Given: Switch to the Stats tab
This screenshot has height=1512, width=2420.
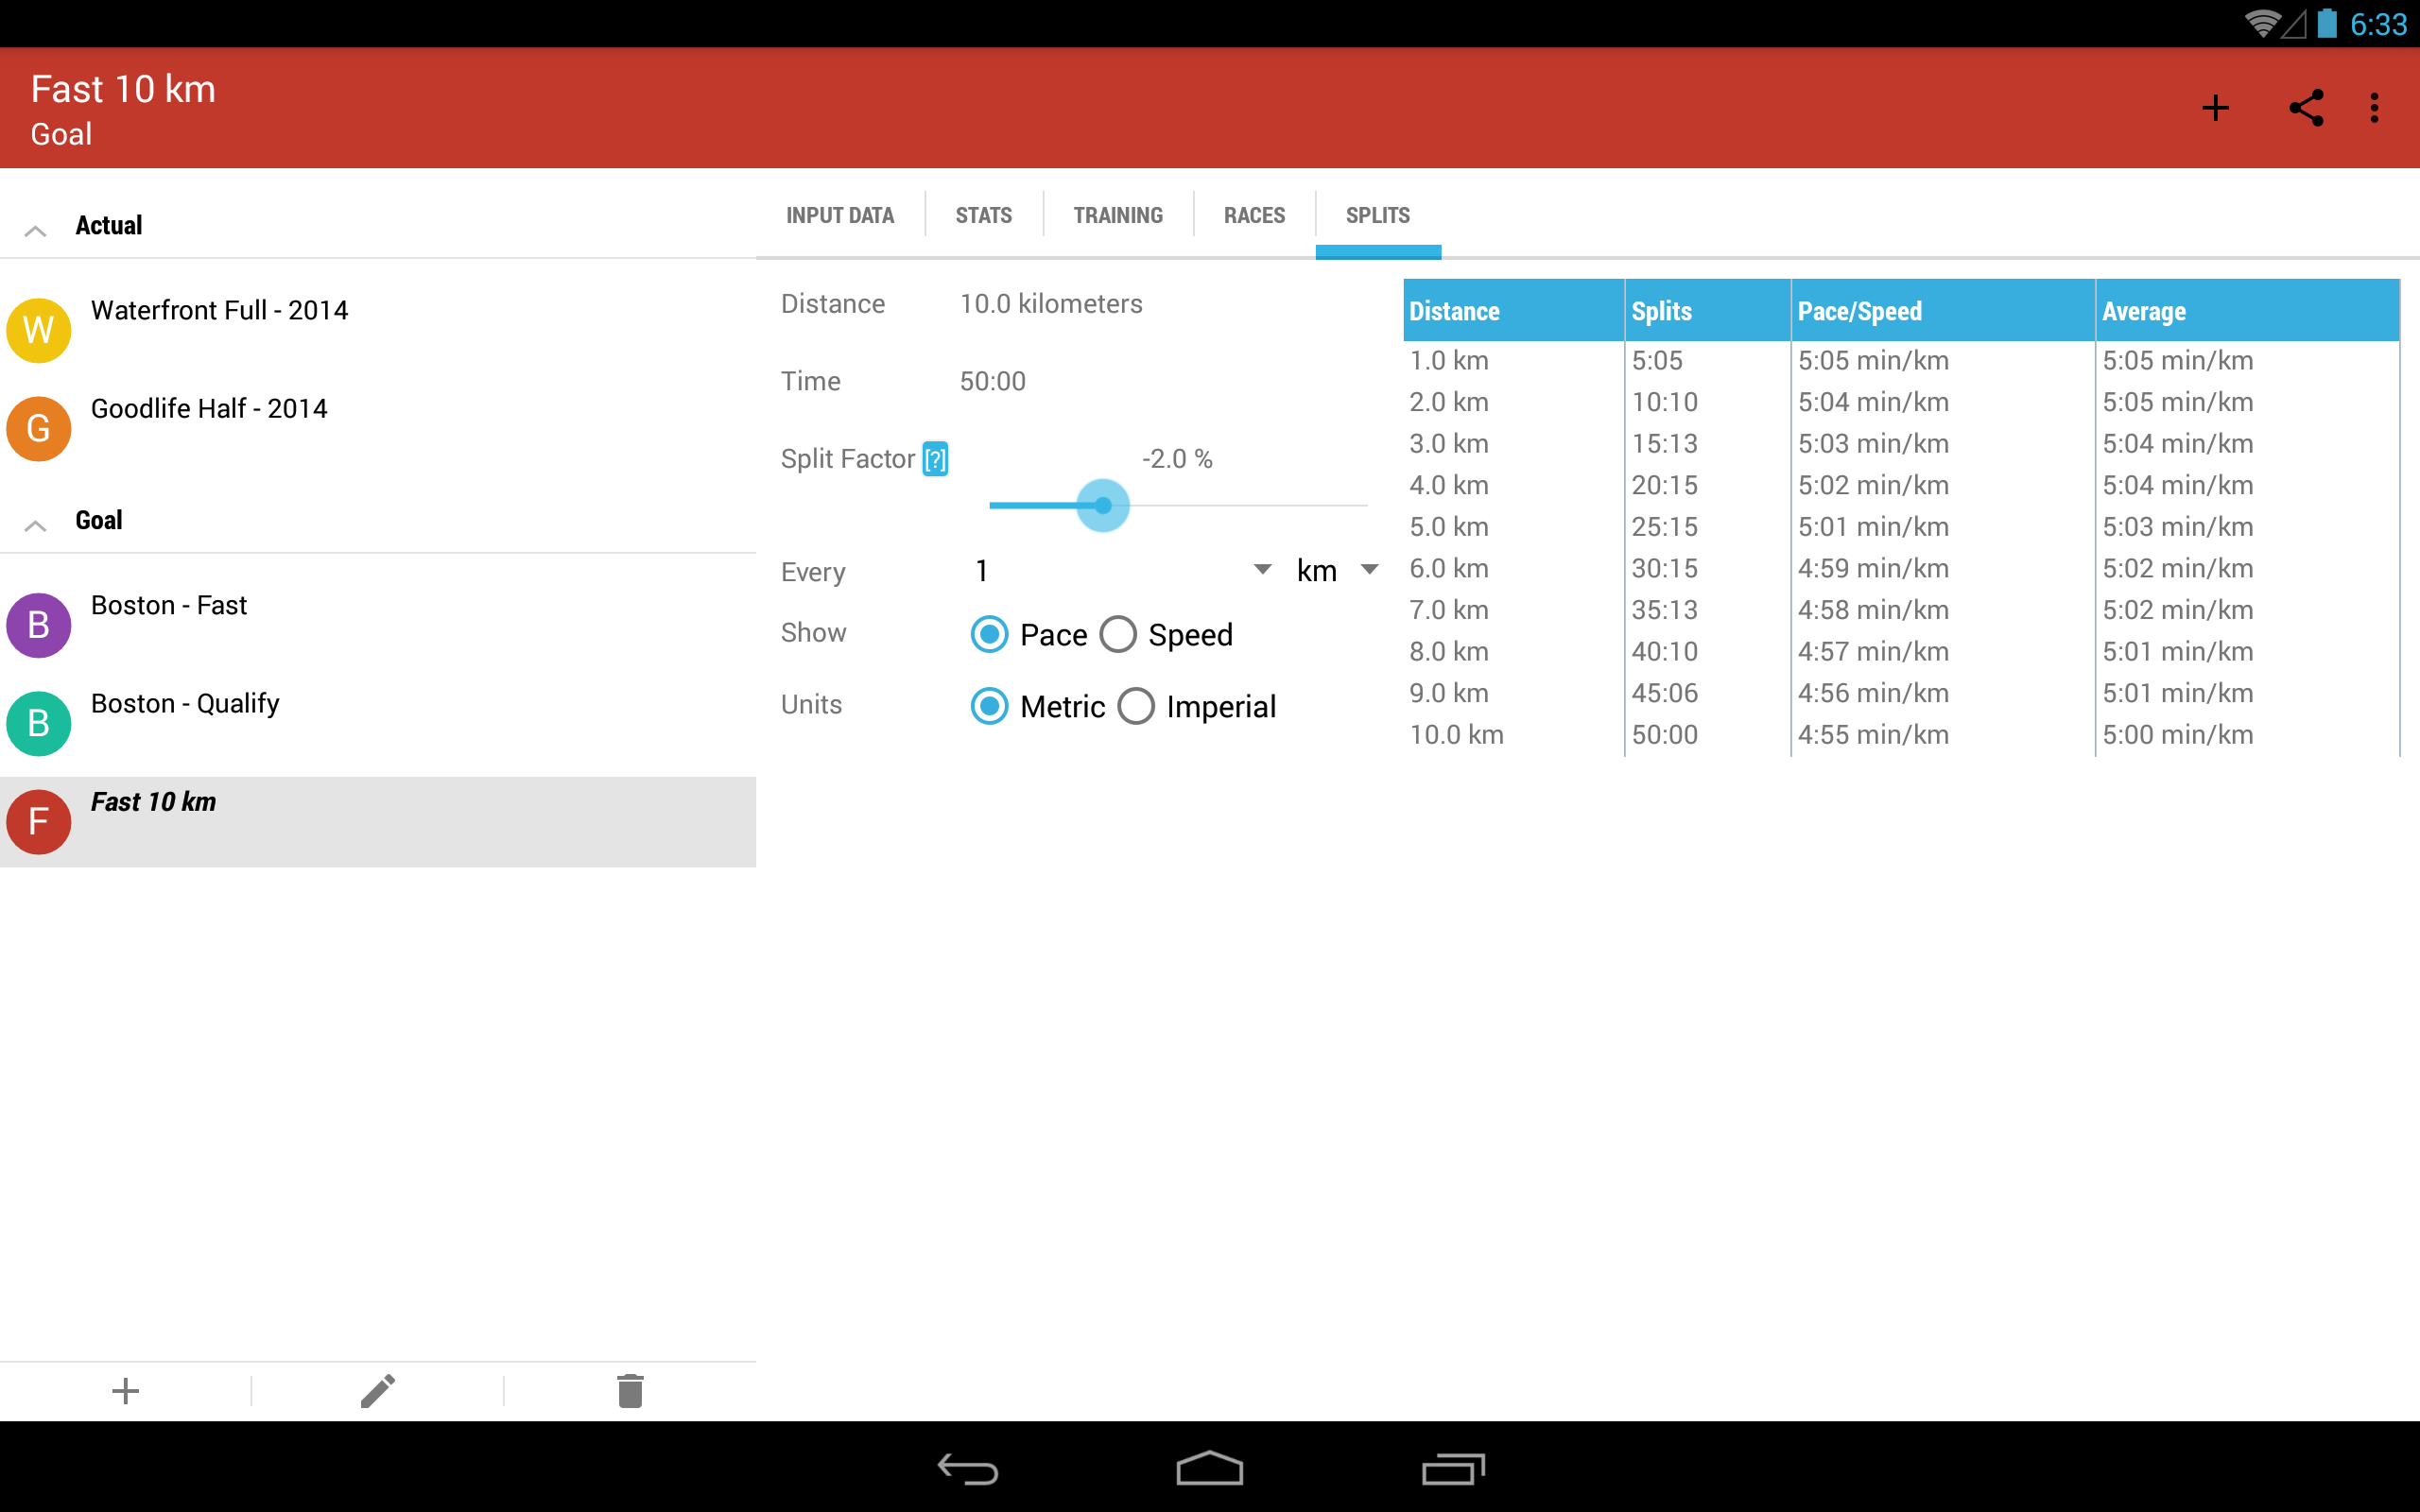Looking at the screenshot, I should point(984,215).
